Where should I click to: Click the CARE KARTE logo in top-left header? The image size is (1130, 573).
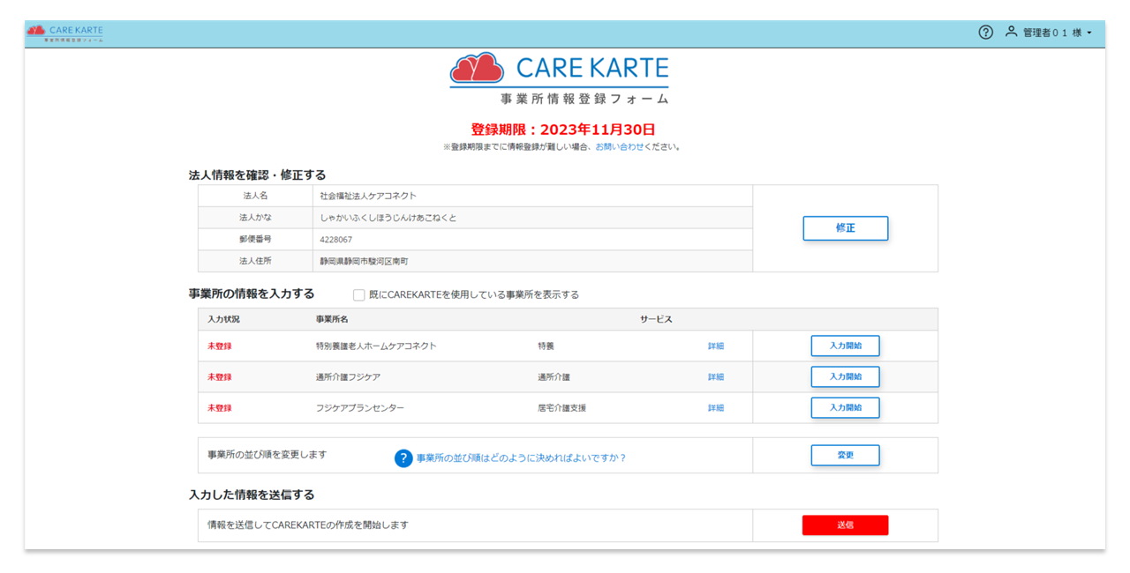tap(64, 33)
